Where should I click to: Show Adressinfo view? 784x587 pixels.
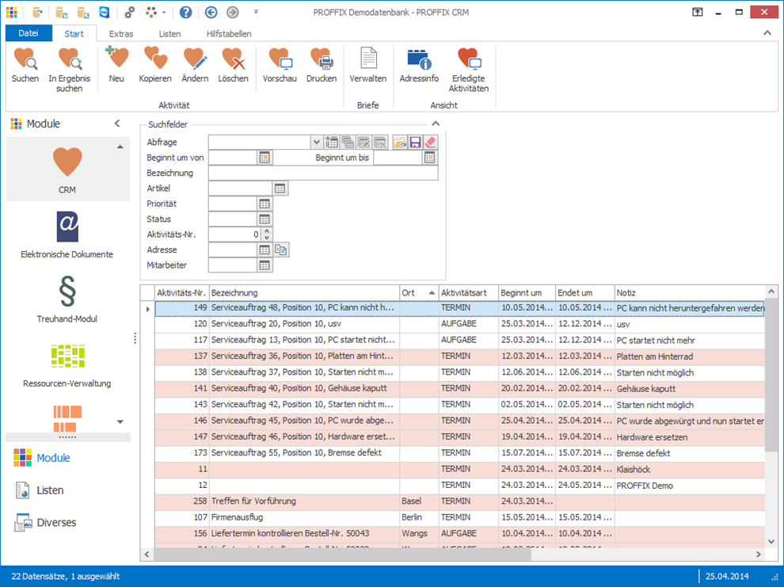pos(419,64)
